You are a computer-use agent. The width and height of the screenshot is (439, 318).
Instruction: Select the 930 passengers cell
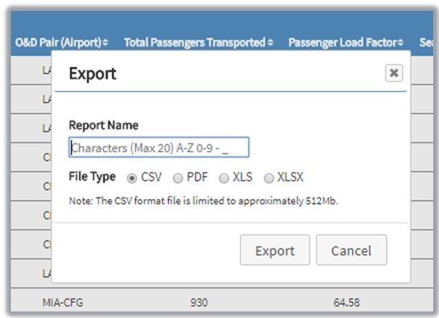tap(199, 301)
